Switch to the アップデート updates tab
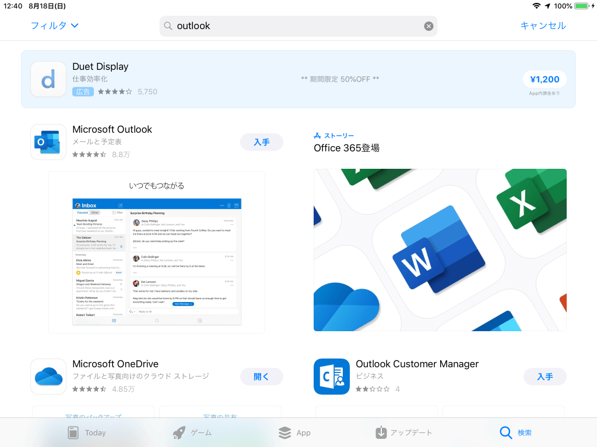The image size is (597, 447). pos(403,432)
